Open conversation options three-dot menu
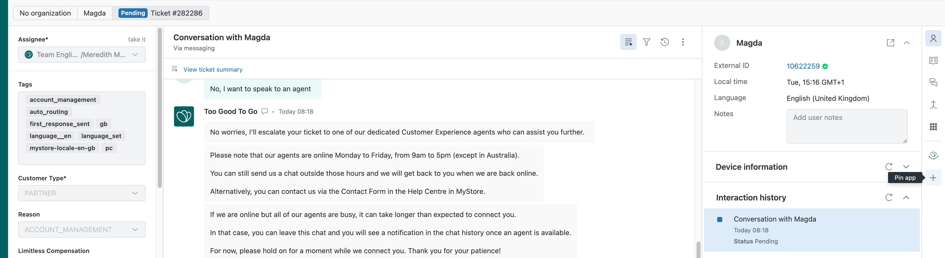Image resolution: width=945 pixels, height=258 pixels. pos(682,42)
